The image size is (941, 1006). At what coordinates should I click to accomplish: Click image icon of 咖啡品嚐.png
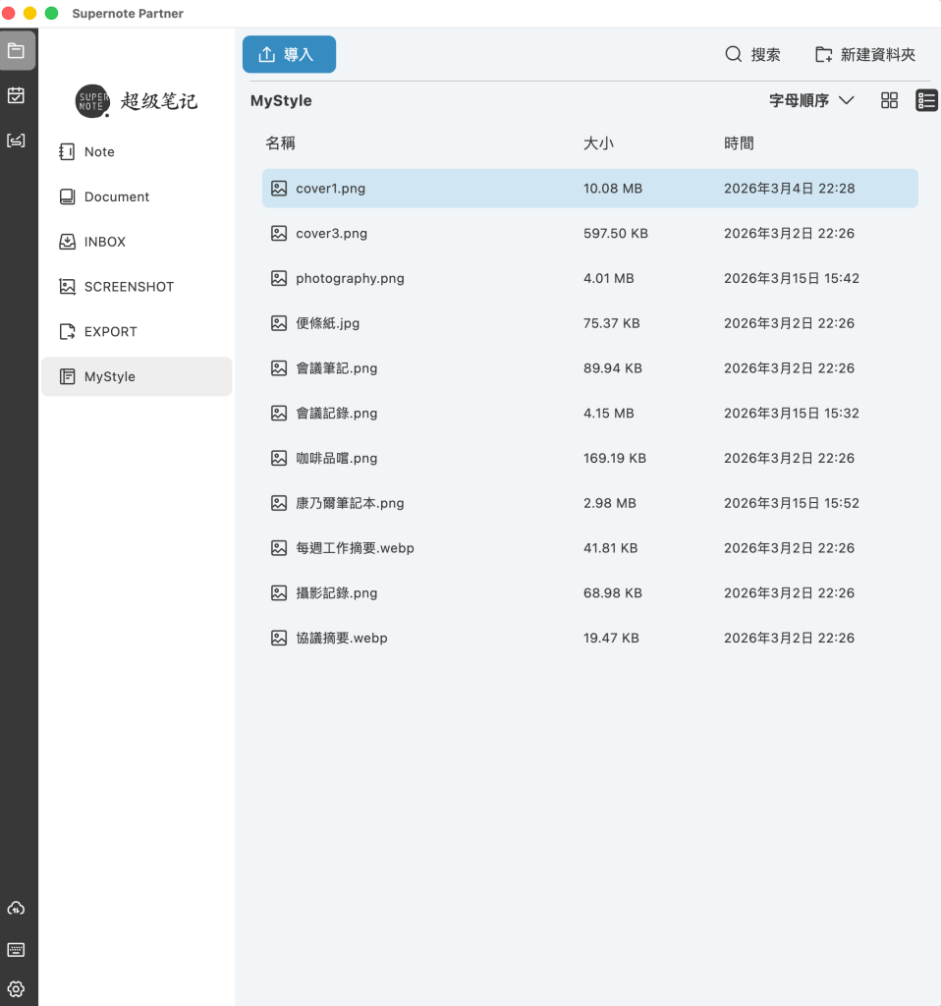pos(278,458)
